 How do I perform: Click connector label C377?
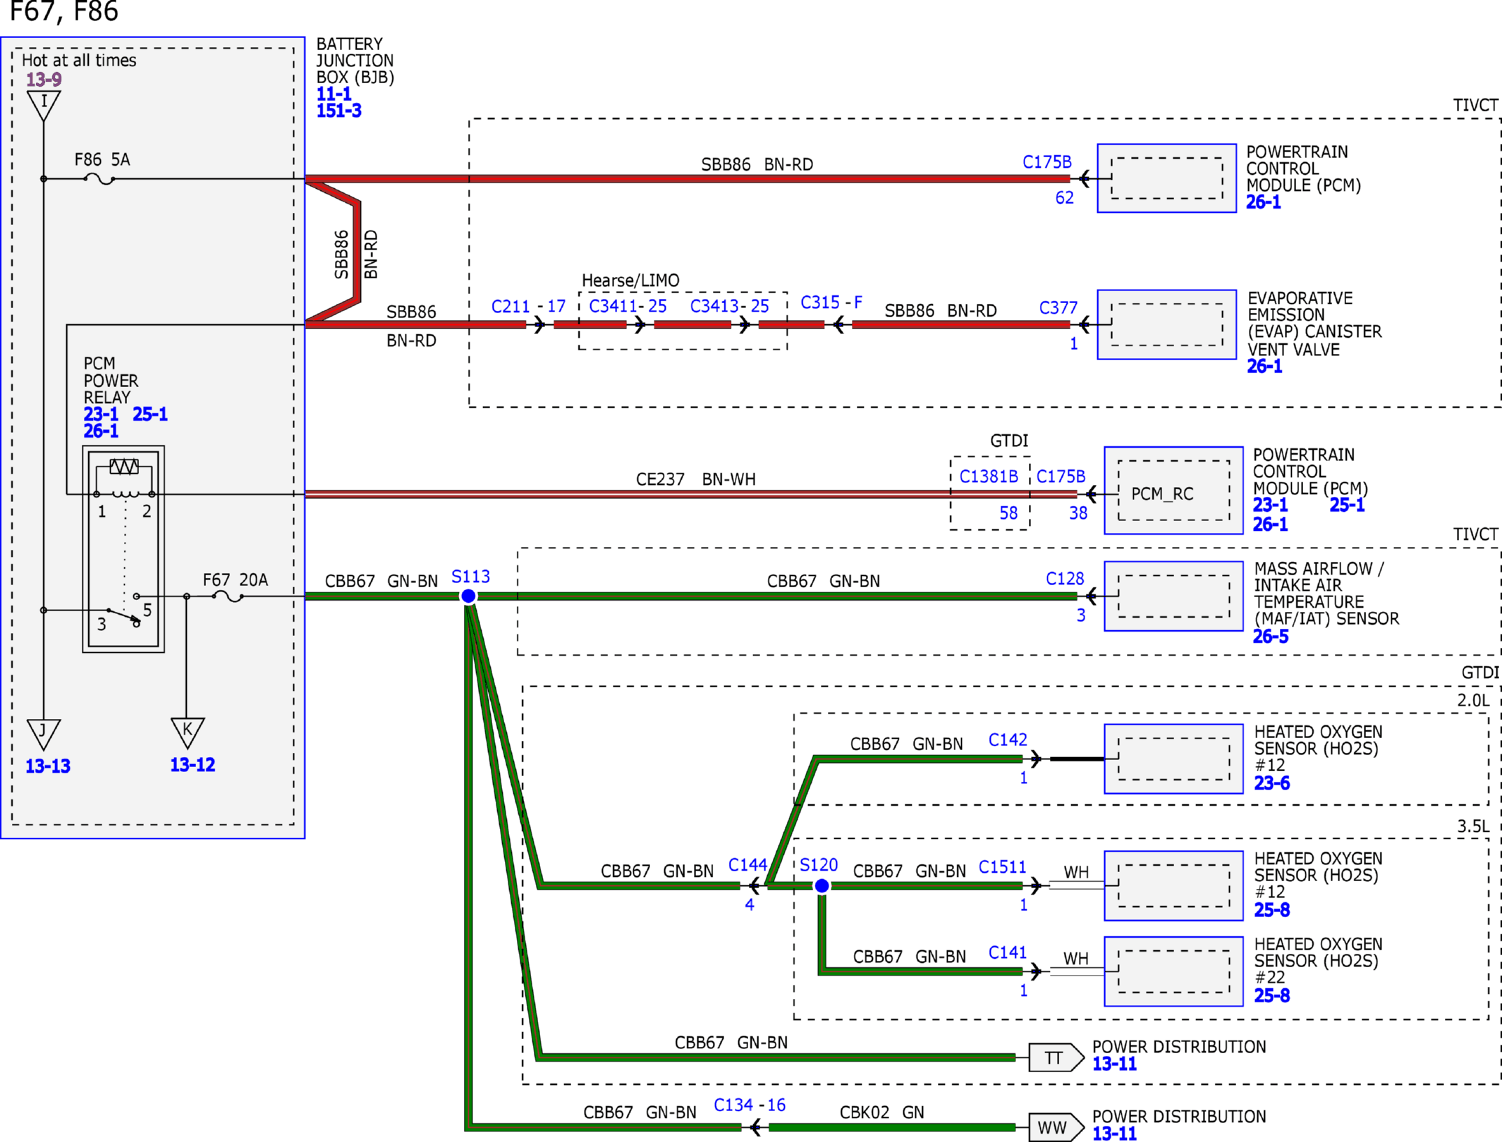(1058, 308)
